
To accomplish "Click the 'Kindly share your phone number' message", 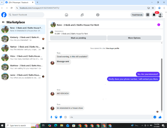I will [x=133, y=79].
